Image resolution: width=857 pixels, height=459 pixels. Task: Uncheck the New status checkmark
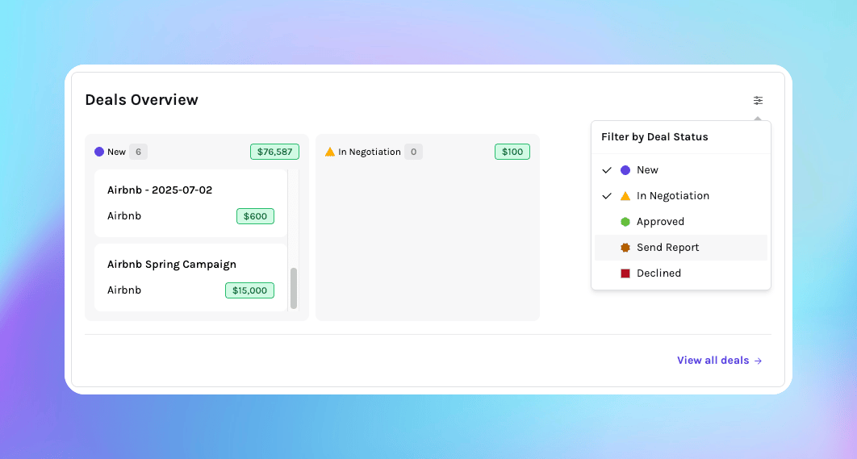(x=607, y=170)
